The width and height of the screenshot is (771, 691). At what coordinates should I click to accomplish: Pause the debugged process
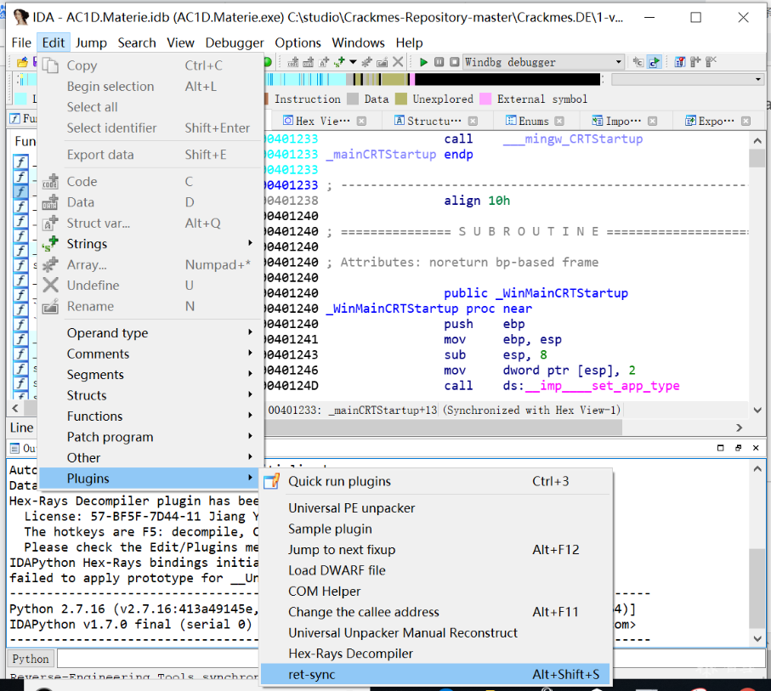439,62
